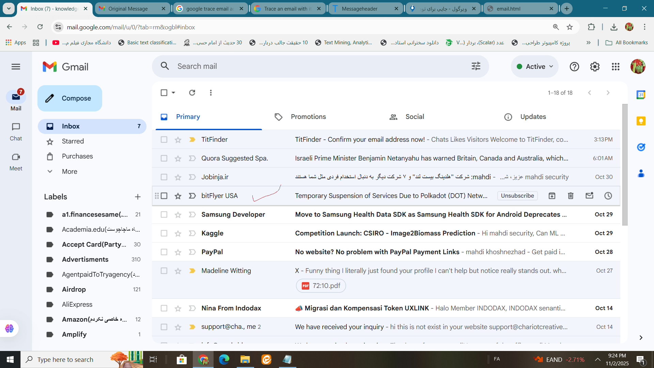Tick the checkbox for Kaggle email
This screenshot has width=654, height=368.
click(164, 233)
